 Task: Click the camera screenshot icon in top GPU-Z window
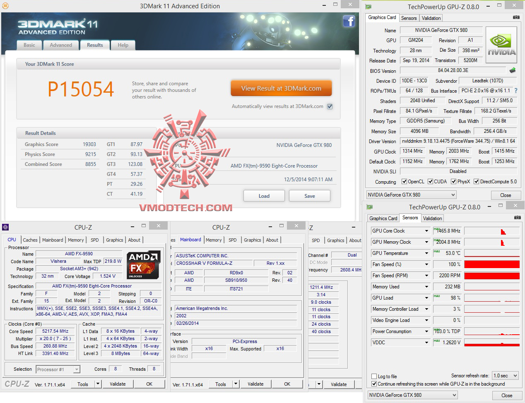[516, 17]
